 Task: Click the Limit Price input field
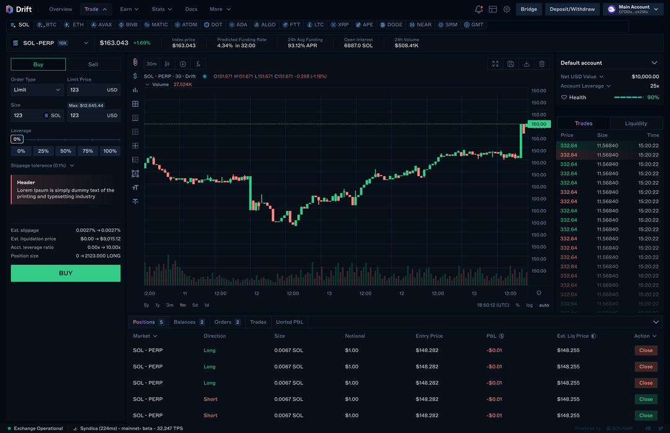pos(94,90)
